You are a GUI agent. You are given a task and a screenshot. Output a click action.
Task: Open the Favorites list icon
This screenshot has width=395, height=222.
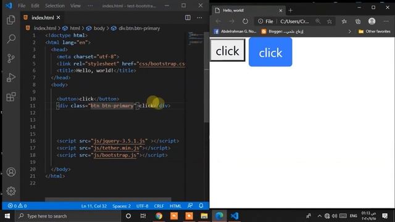click(x=344, y=22)
